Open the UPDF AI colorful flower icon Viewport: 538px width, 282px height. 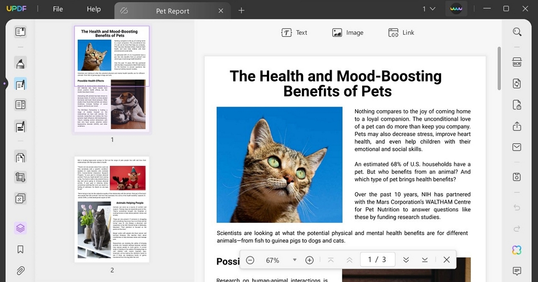click(x=517, y=250)
